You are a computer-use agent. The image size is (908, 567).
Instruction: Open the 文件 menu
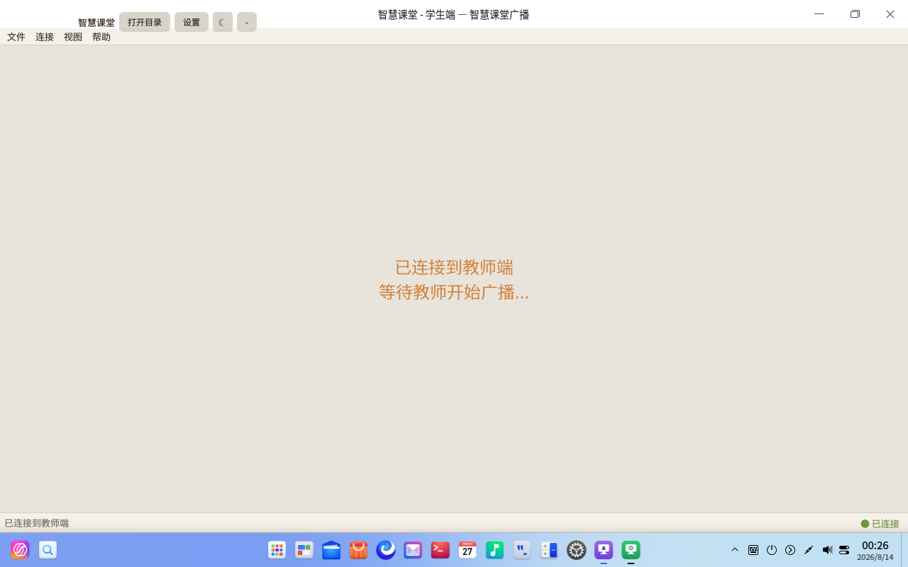pos(16,37)
